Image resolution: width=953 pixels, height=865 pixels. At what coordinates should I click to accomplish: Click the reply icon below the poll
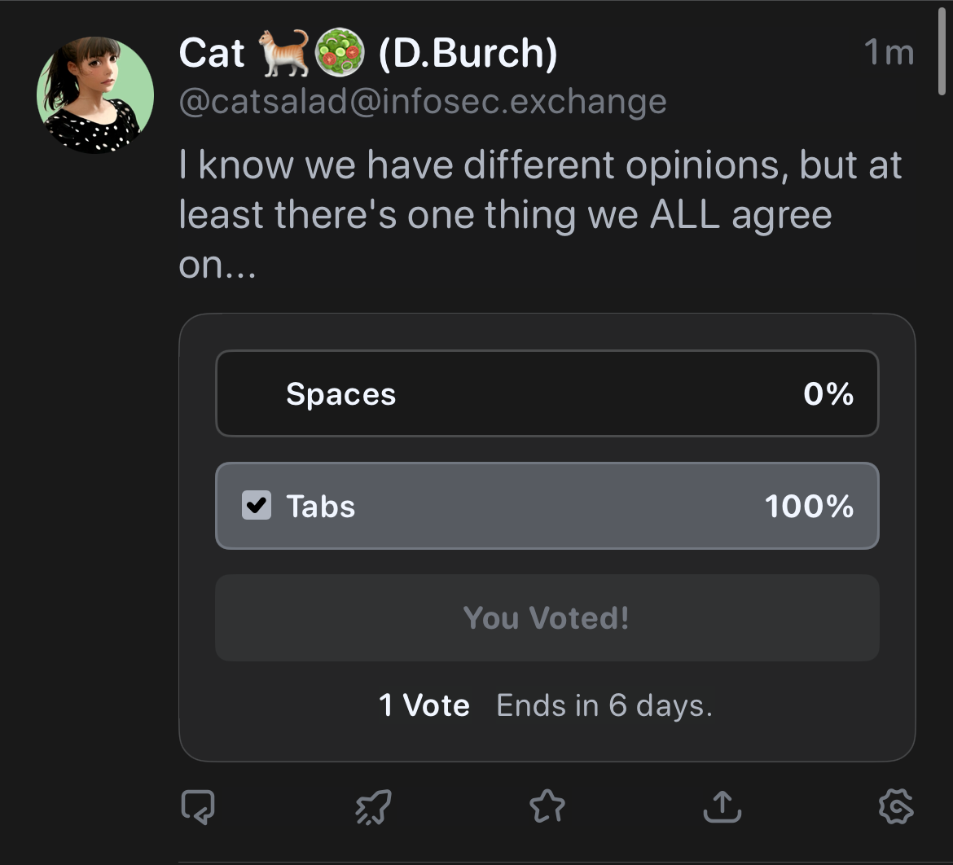pos(198,806)
